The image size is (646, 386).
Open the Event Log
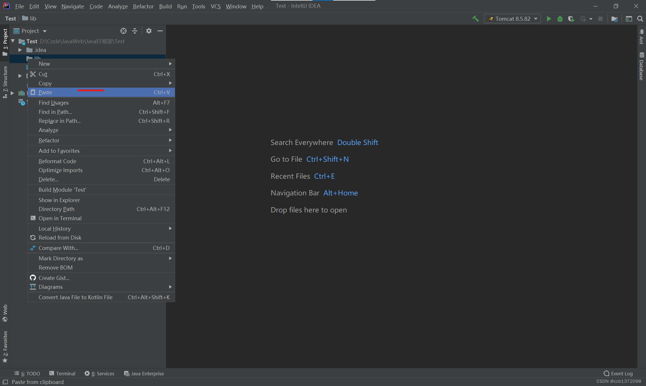coord(618,373)
